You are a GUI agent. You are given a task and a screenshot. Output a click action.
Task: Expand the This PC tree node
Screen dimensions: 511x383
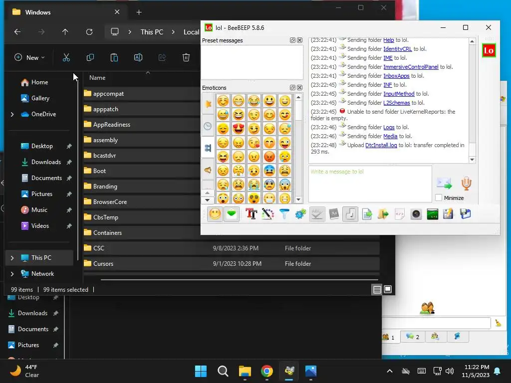coord(12,258)
